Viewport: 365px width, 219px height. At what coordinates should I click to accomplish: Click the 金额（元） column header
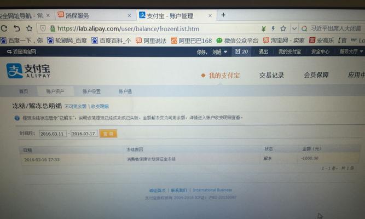(x=312, y=148)
